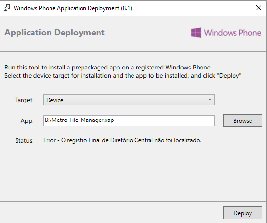Expand the Target dropdown chevron arrow

click(210, 99)
